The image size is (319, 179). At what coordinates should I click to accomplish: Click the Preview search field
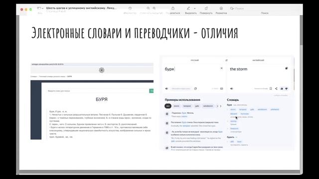coord(265,8)
